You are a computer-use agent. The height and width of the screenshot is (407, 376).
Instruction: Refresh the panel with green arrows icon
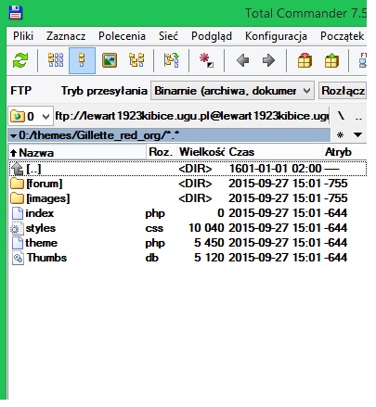point(20,60)
